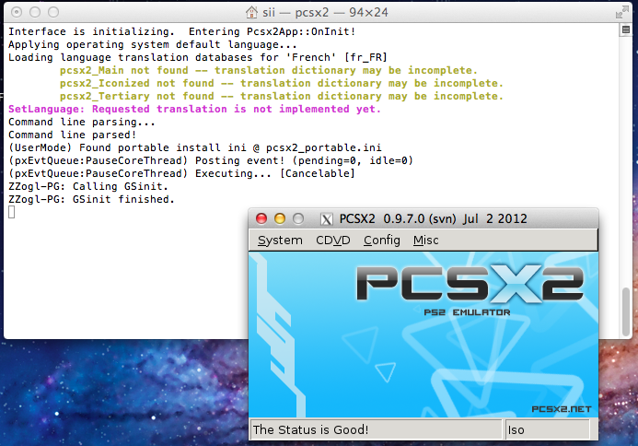This screenshot has width=638, height=446.
Task: Click the terminal split pane icon
Action: click(626, 29)
